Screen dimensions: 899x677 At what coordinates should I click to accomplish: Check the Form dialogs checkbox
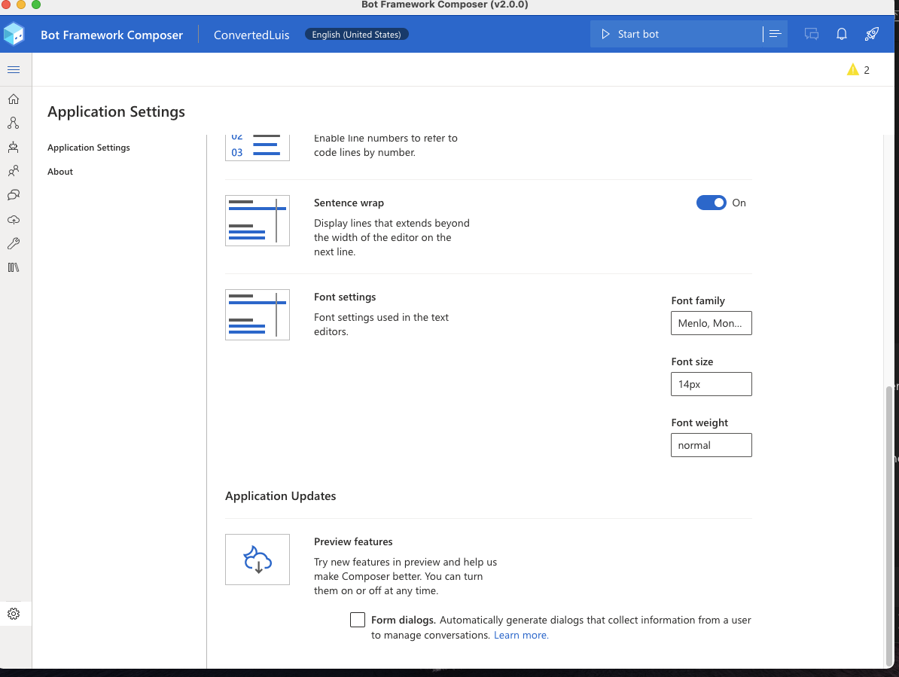[x=357, y=619]
